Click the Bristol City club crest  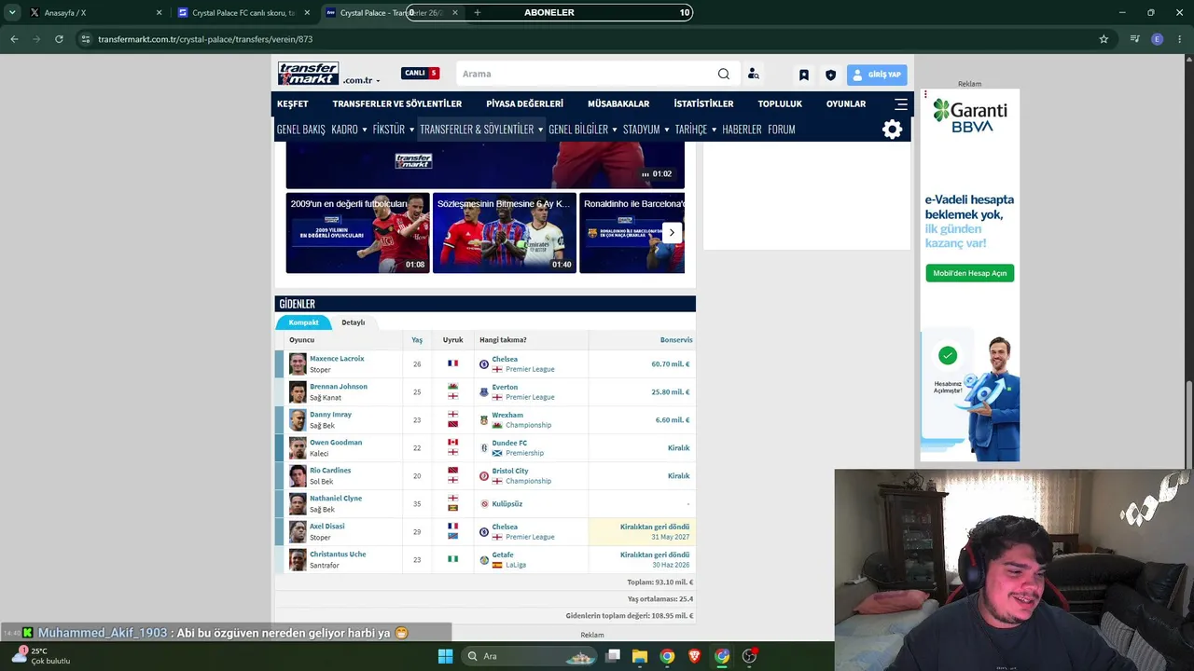[484, 476]
